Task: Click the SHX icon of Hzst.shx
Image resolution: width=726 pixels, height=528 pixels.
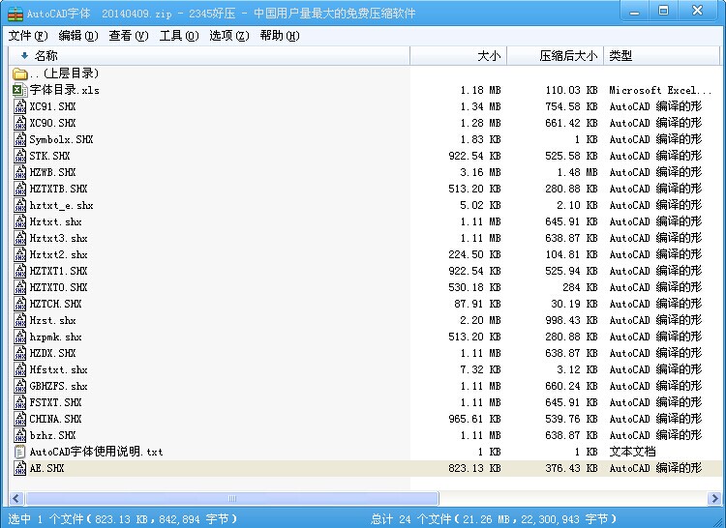Action: (x=20, y=320)
